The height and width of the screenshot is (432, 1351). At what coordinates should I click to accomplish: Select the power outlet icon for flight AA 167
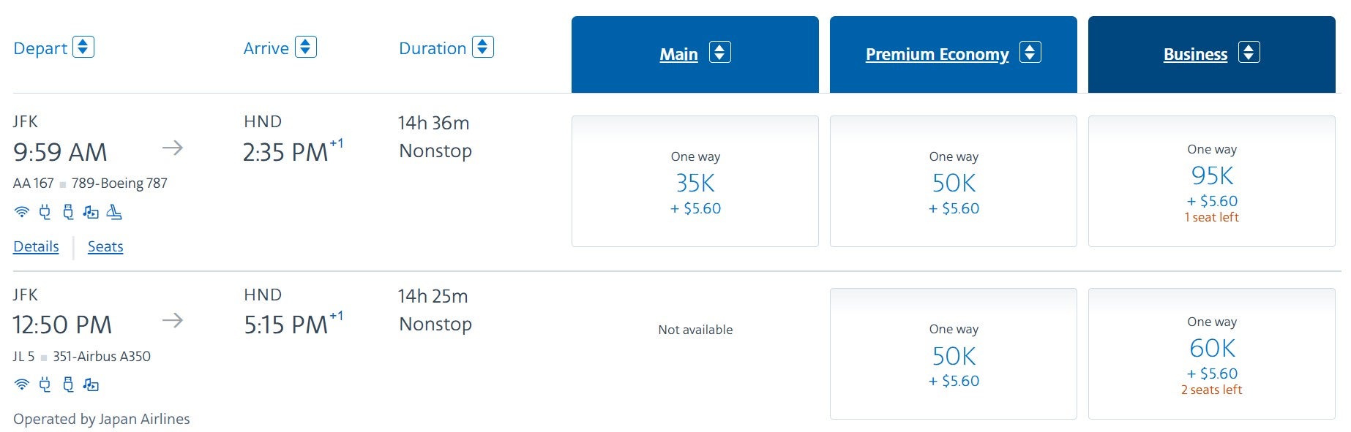coord(45,213)
